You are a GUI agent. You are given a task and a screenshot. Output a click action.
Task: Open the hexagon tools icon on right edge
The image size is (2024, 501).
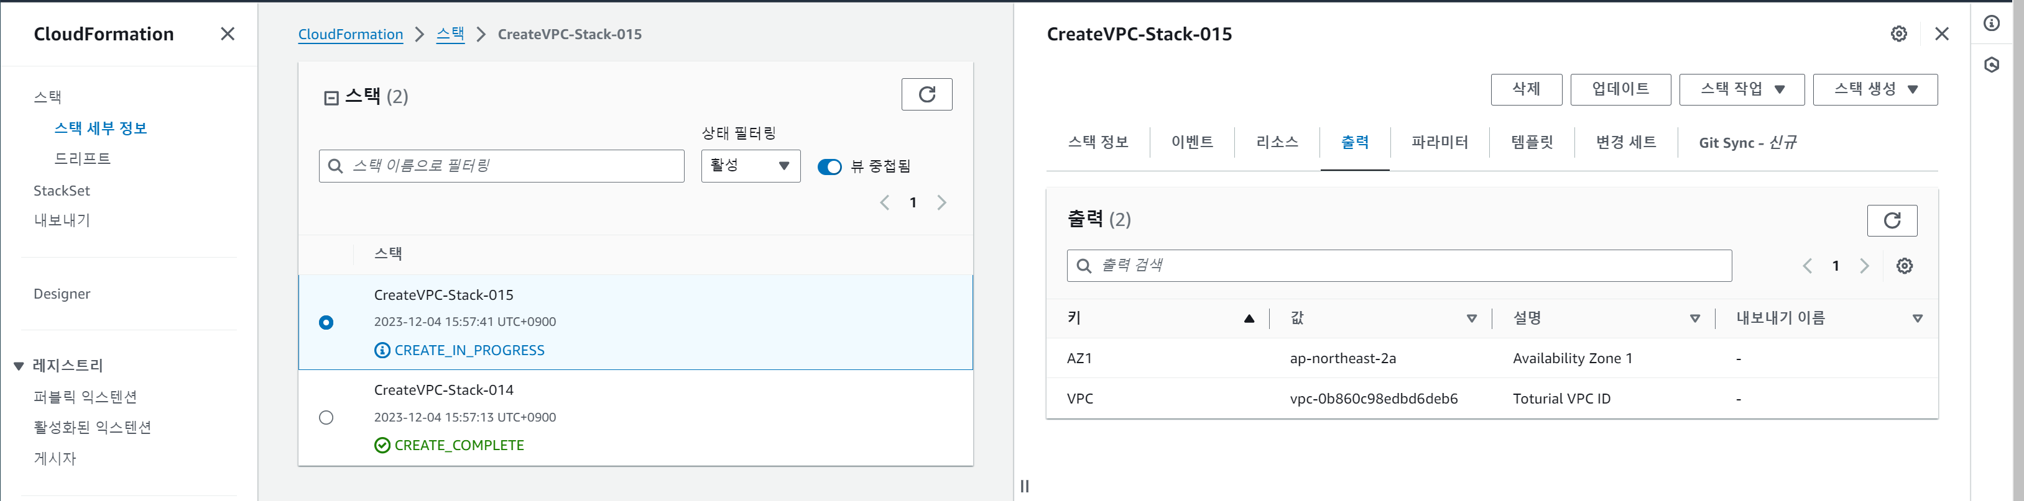point(1991,65)
